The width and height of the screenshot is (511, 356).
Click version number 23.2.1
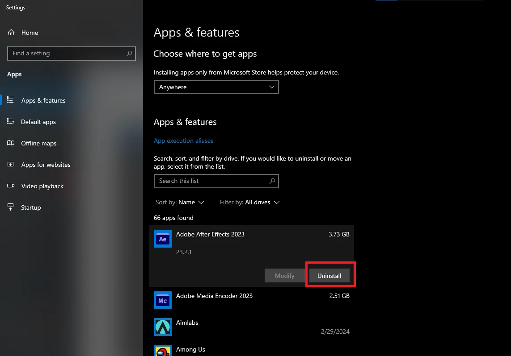pyautogui.click(x=184, y=252)
